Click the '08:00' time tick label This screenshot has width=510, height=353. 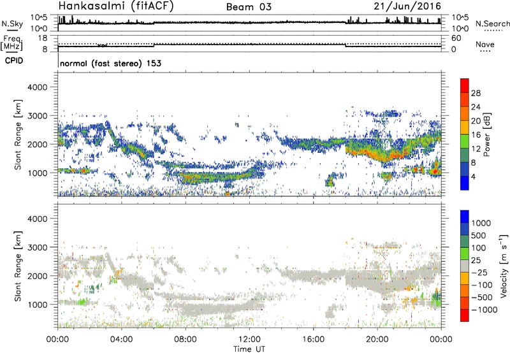pos(185,340)
